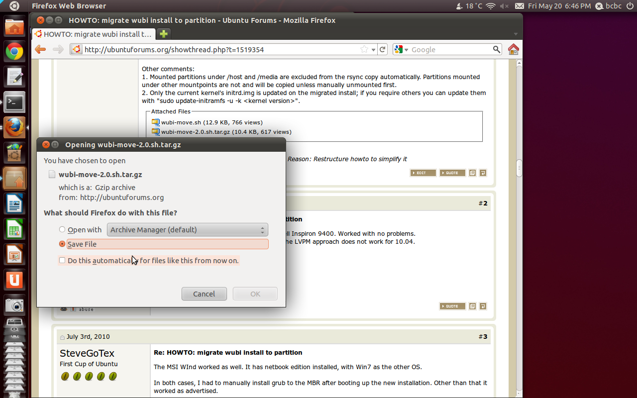The width and height of the screenshot is (637, 398).
Task: Click the quick reply icon in post #2
Action: (x=483, y=306)
